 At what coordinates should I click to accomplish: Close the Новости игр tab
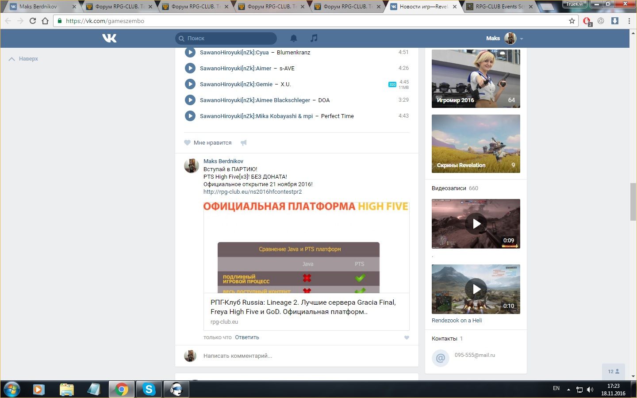click(454, 7)
